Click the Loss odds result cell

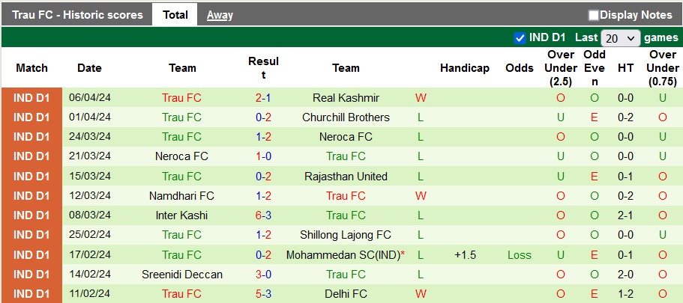[520, 255]
